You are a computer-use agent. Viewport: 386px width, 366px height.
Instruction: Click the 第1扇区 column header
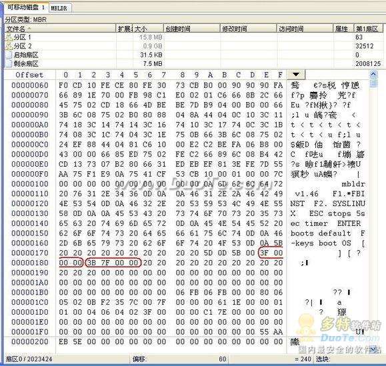pyautogui.click(x=368, y=29)
